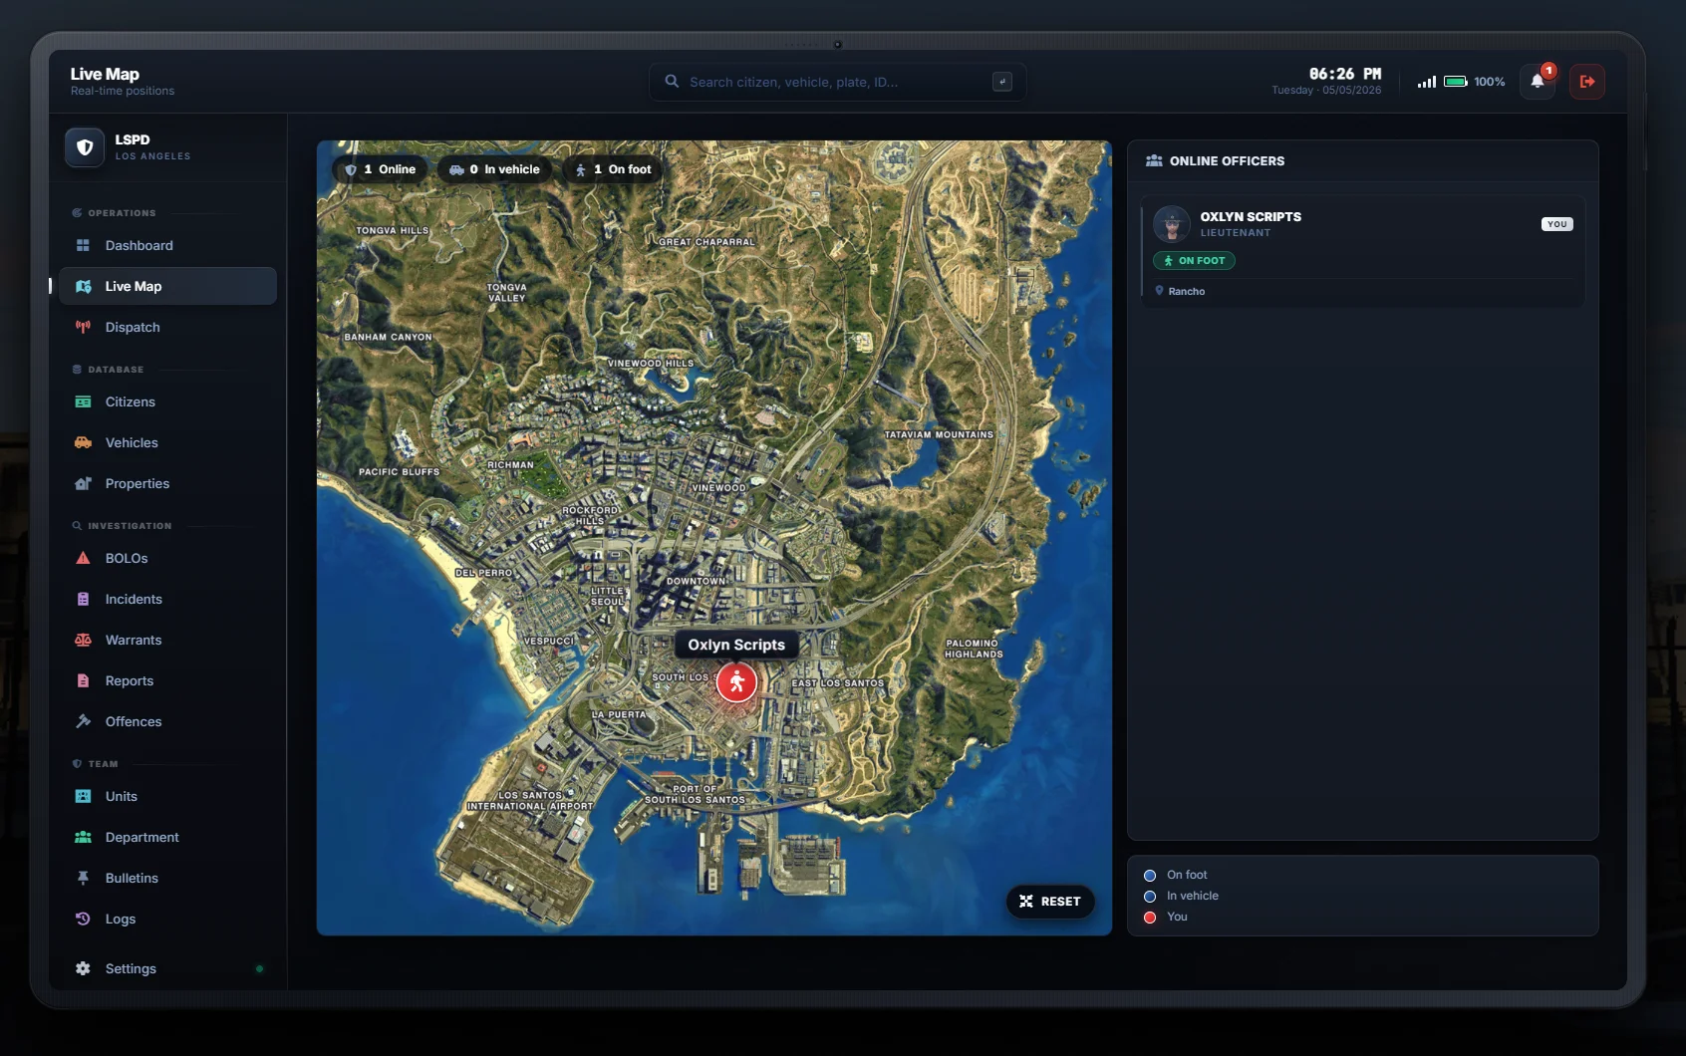Viewport: 1686px width, 1056px height.
Task: Open the notifications bell
Action: click(1538, 82)
